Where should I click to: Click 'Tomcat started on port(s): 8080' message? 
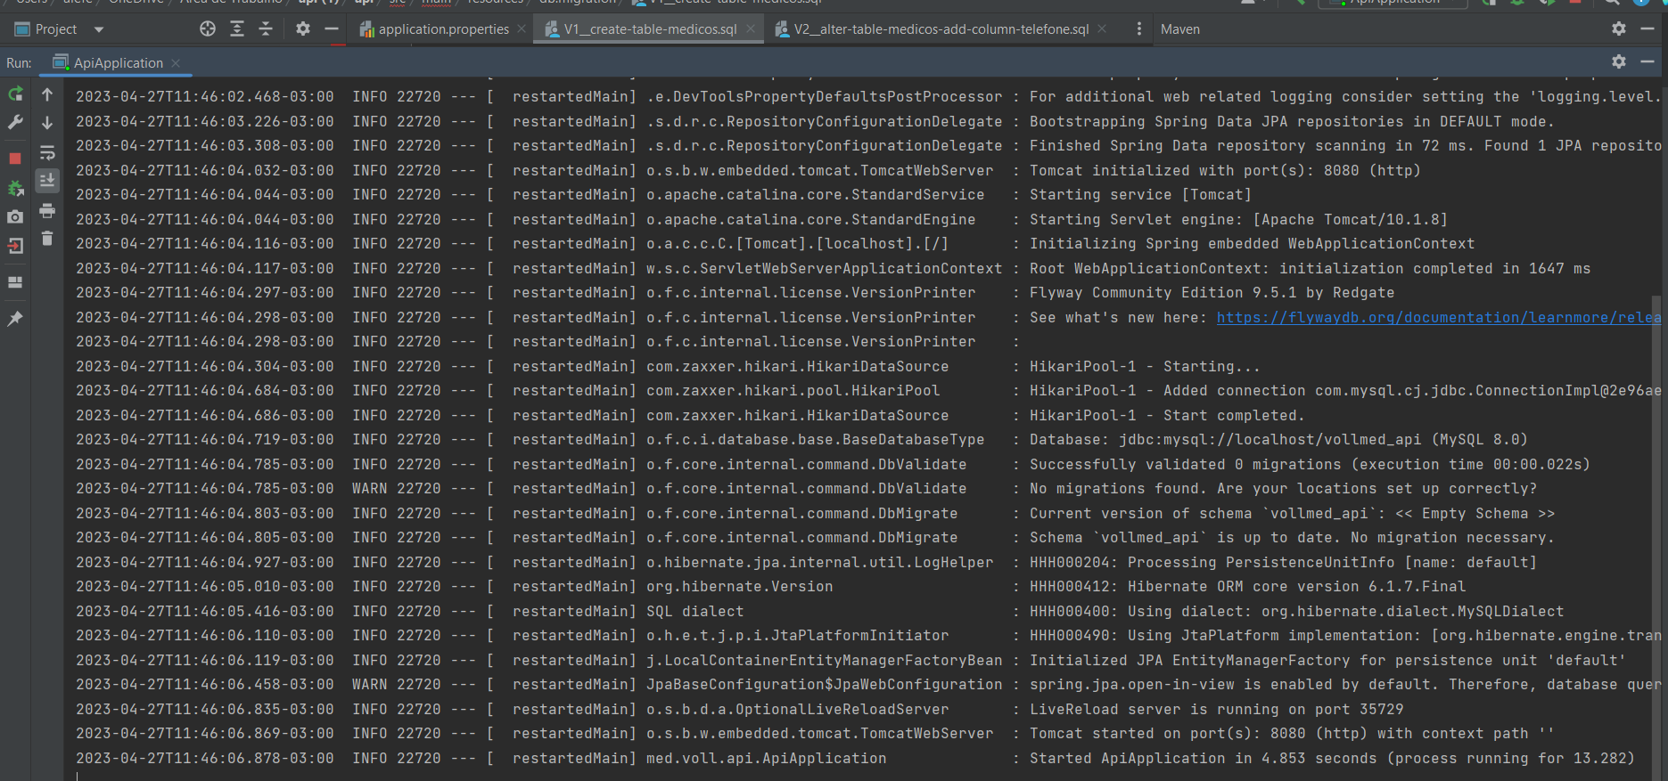(1292, 733)
